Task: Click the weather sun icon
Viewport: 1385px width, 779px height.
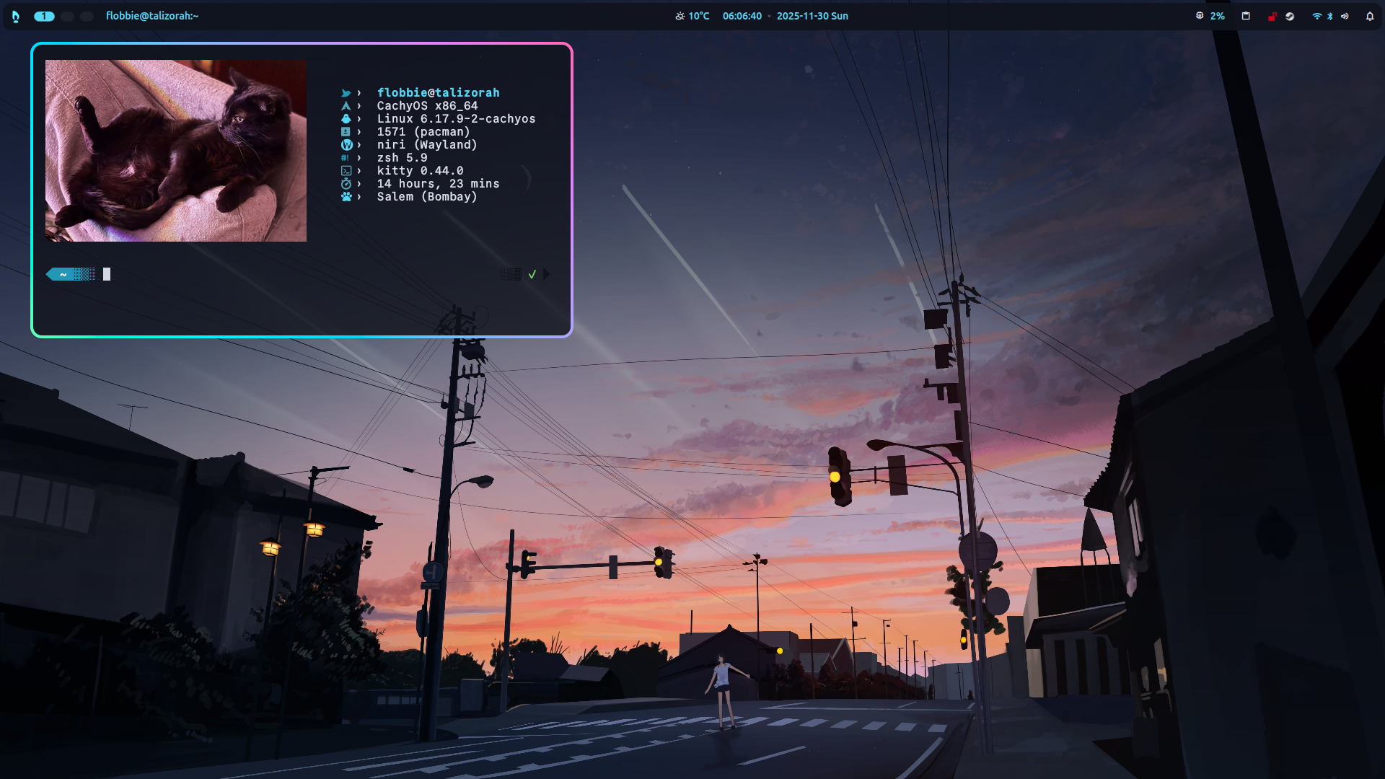Action: (x=680, y=16)
